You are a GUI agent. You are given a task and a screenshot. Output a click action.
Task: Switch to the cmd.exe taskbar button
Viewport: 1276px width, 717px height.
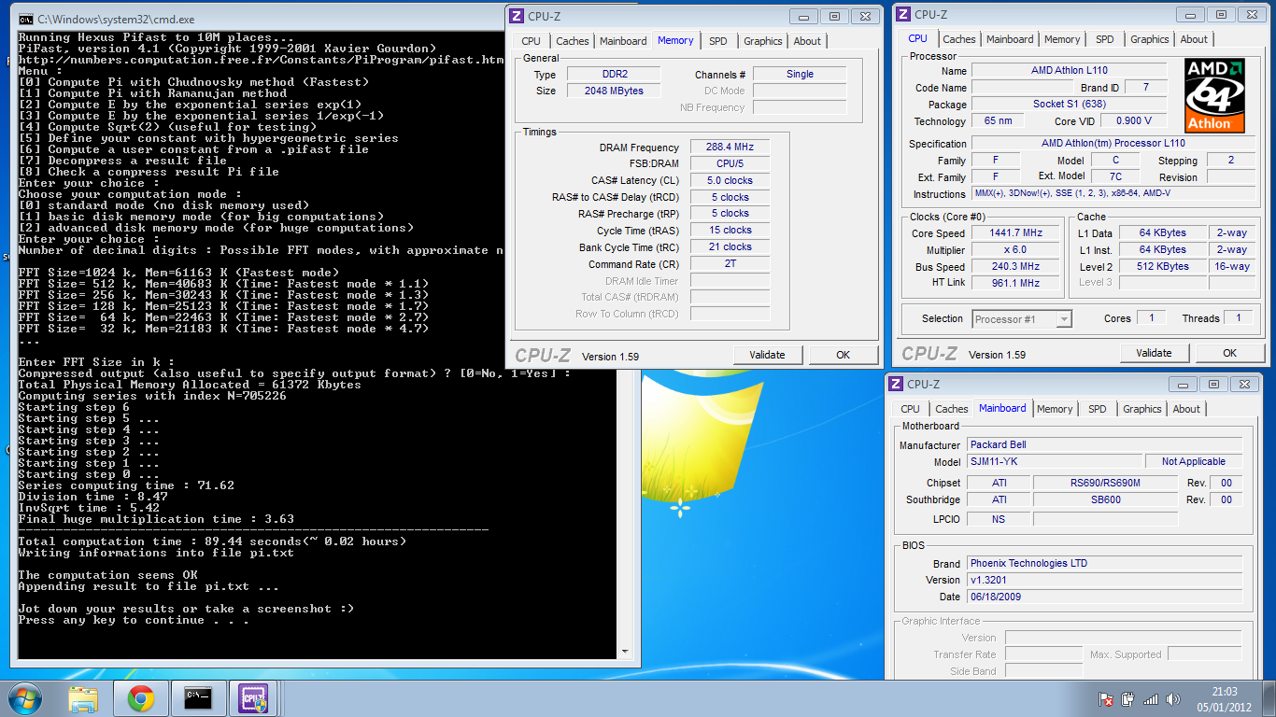tap(198, 698)
